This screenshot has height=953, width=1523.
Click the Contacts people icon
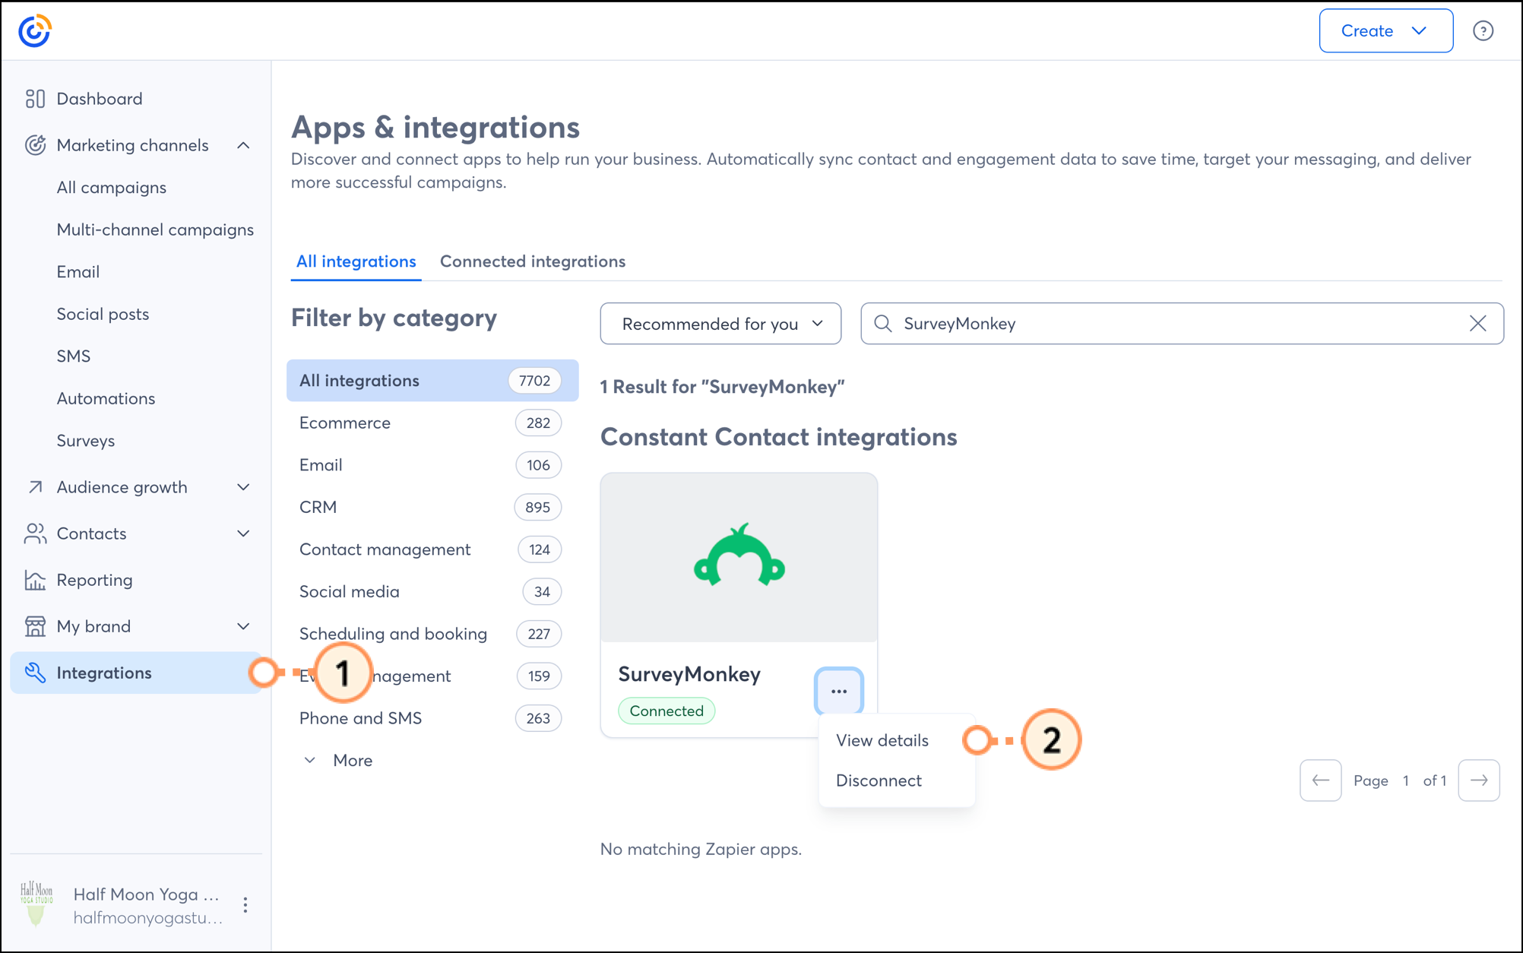35,533
